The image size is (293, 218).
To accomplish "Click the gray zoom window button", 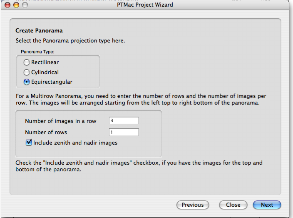I will pos(25,5).
